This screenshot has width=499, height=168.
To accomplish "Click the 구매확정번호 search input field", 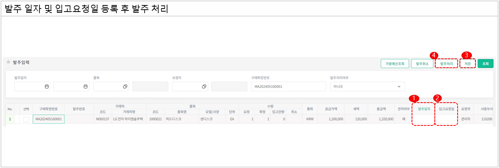I will coord(288,87).
